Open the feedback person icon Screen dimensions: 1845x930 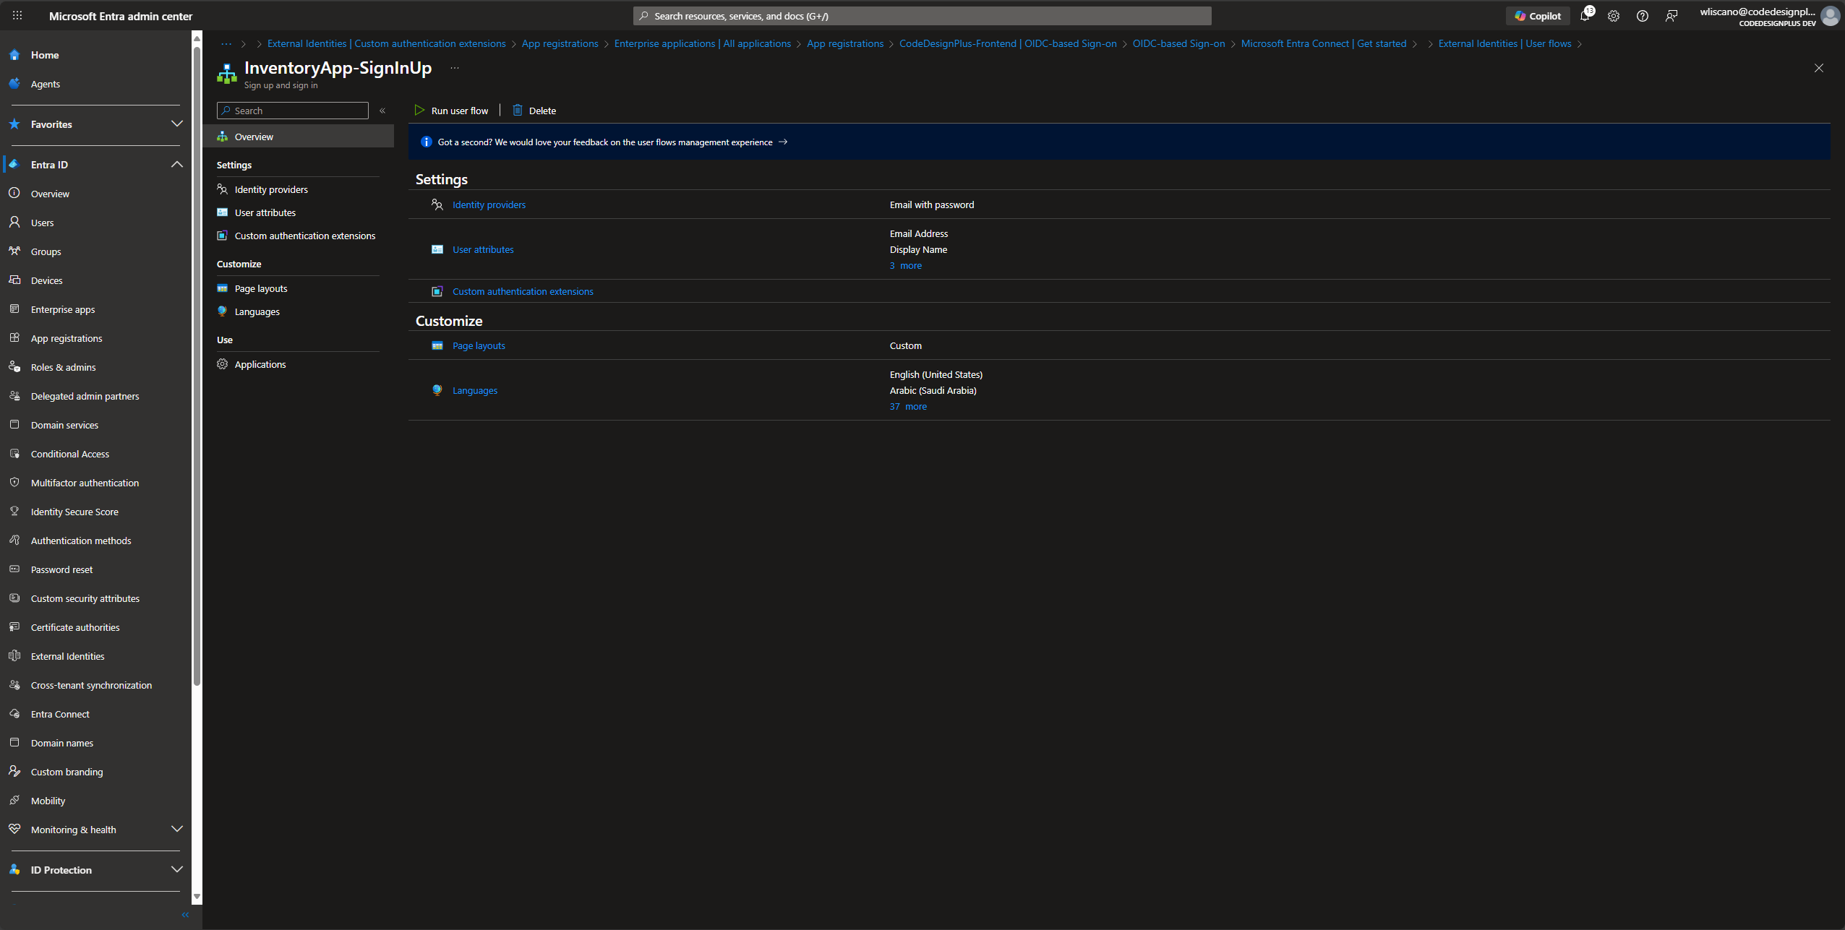pos(1671,15)
